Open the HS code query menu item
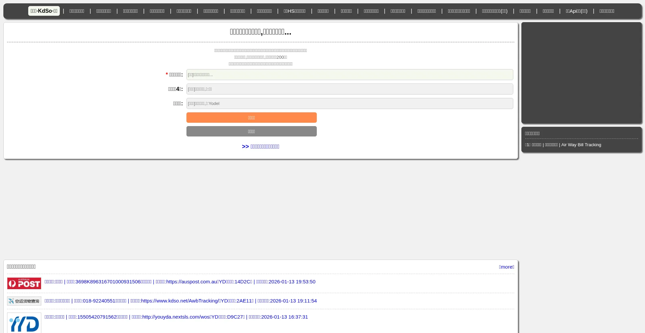This screenshot has width=645, height=333. tap(294, 11)
